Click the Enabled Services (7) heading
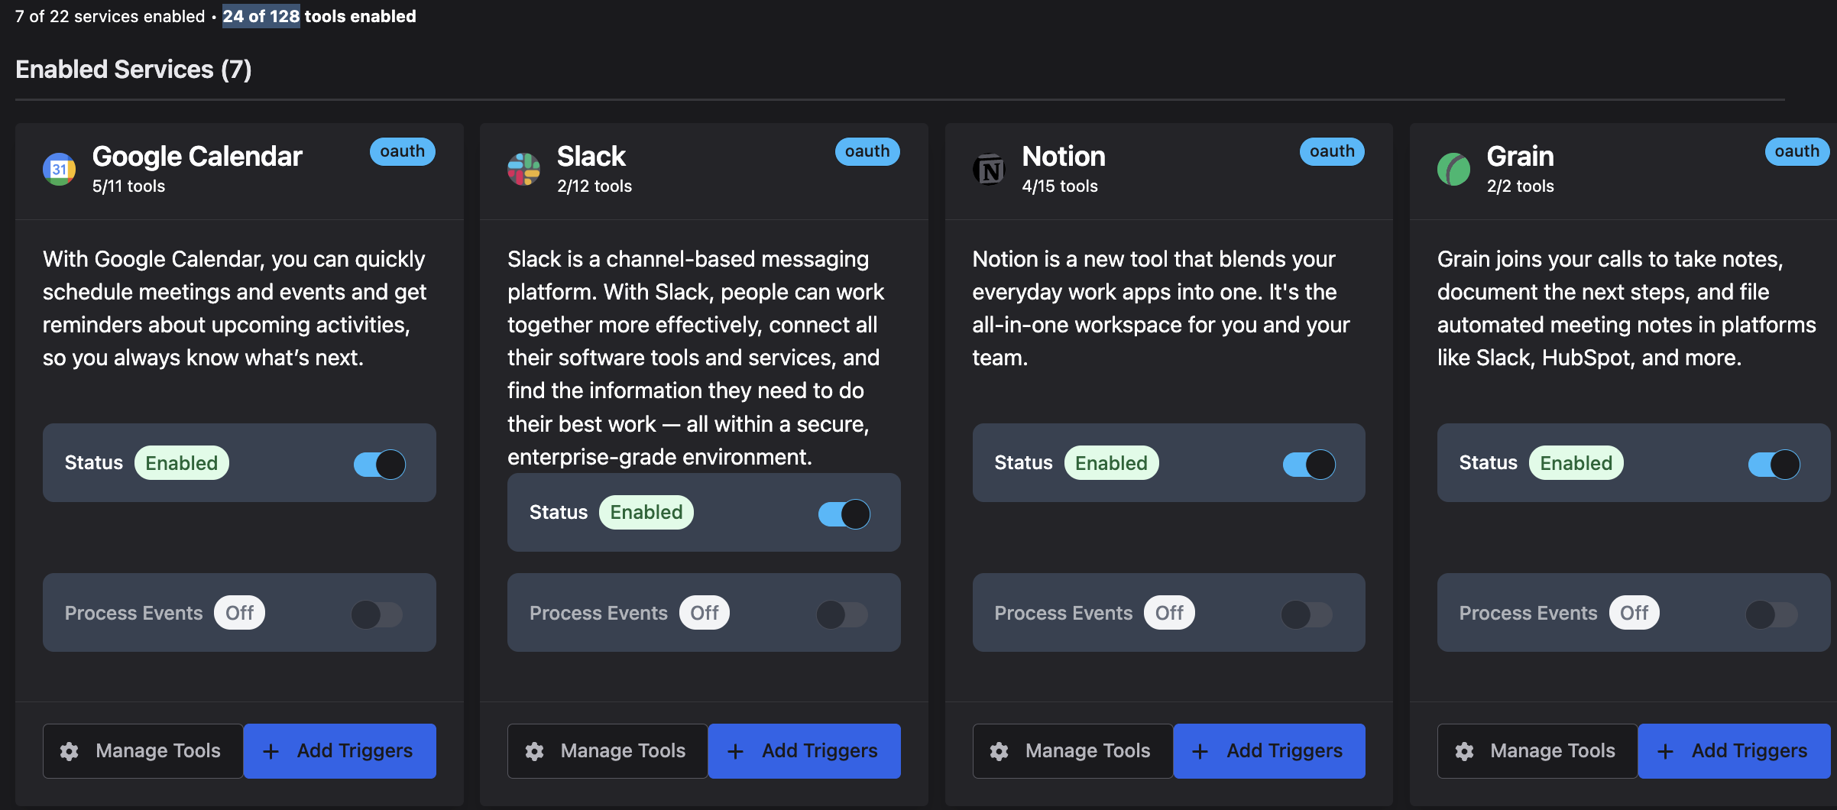Screen dimensions: 1837x810 coord(134,70)
